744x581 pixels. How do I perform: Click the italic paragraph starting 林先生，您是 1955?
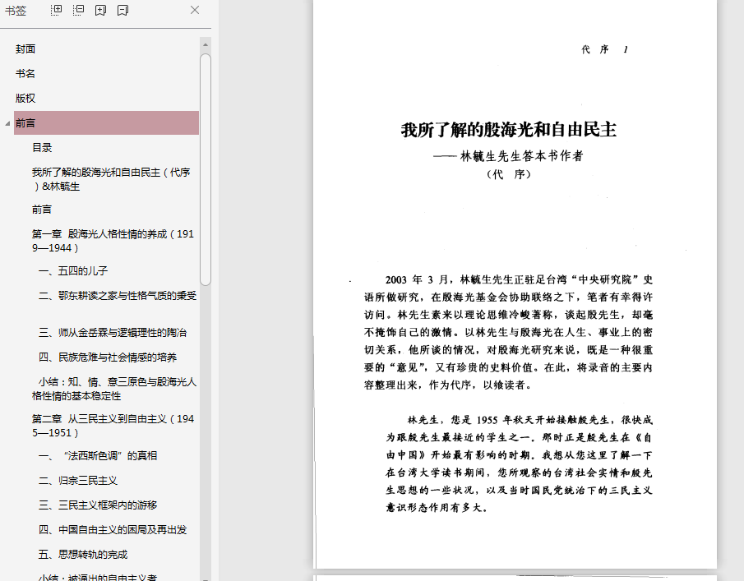click(519, 463)
